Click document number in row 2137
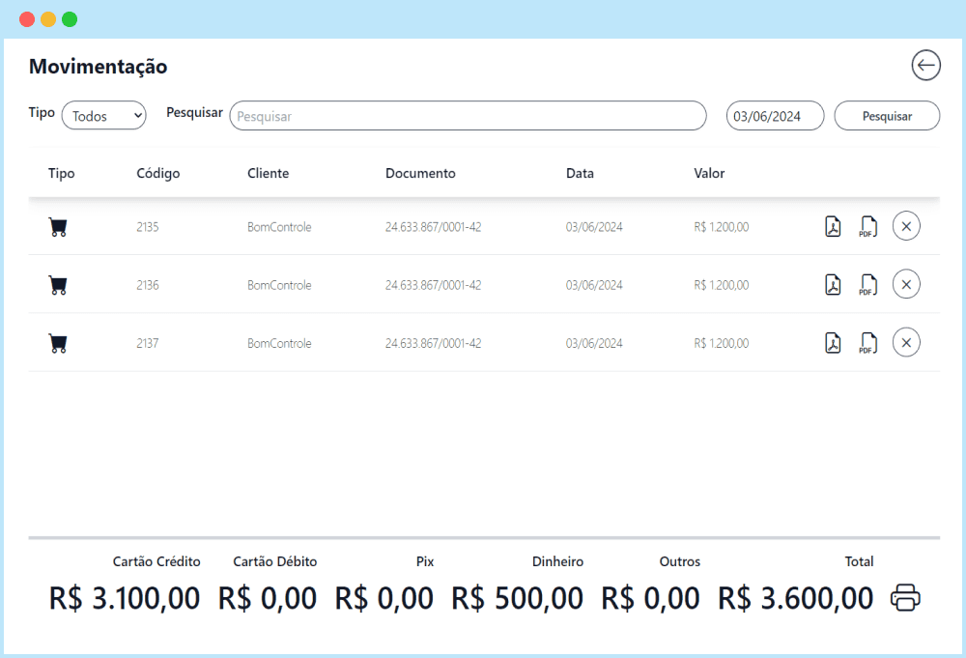The image size is (966, 658). pos(433,343)
